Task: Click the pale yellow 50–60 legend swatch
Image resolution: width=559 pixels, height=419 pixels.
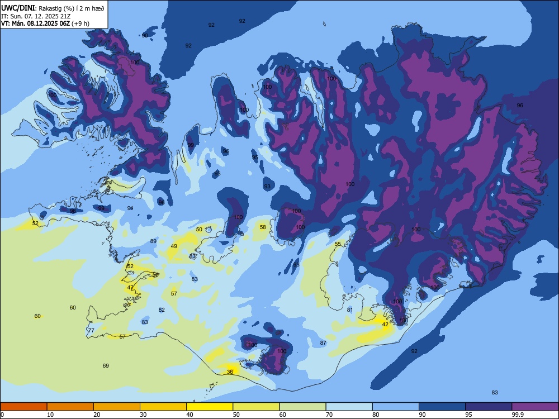Action: (x=256, y=407)
